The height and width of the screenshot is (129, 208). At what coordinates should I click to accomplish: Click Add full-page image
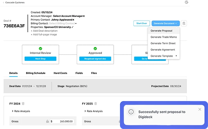click(44, 35)
